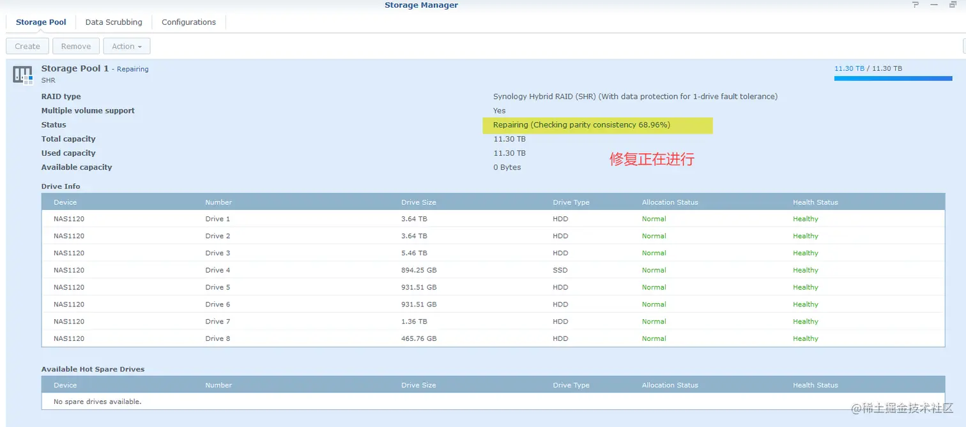Select the Drive 4 row
Viewport: 966px width, 427px height.
point(493,270)
